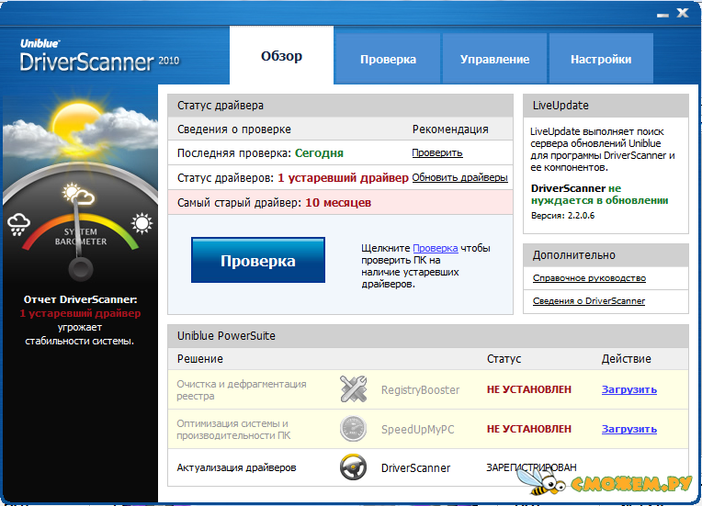Click the RegistryBooster product name
The width and height of the screenshot is (702, 506).
tap(421, 390)
